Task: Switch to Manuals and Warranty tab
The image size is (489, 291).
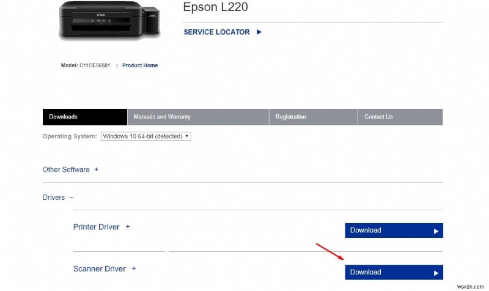Action: [198, 117]
